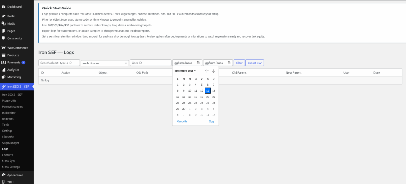Open Bulk Editor submenu item
Image resolution: width=406 pixels, height=184 pixels.
9,113
